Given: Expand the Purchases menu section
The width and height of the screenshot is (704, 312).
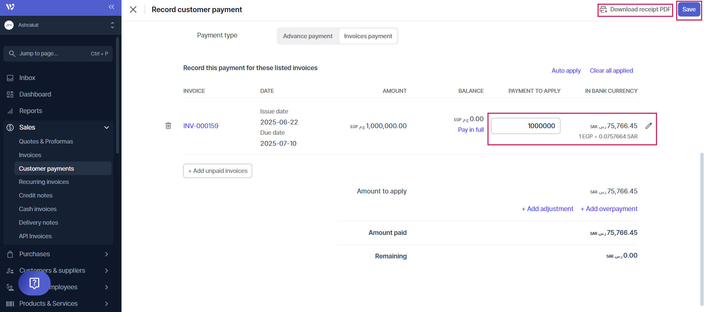Looking at the screenshot, I should tap(106, 254).
